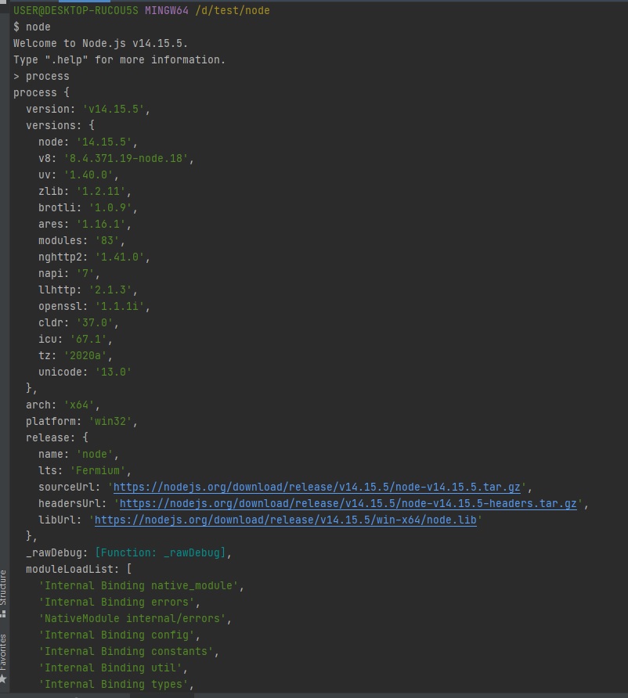Click the 'MINGW64' text in the prompt
628x698 pixels.
click(167, 10)
